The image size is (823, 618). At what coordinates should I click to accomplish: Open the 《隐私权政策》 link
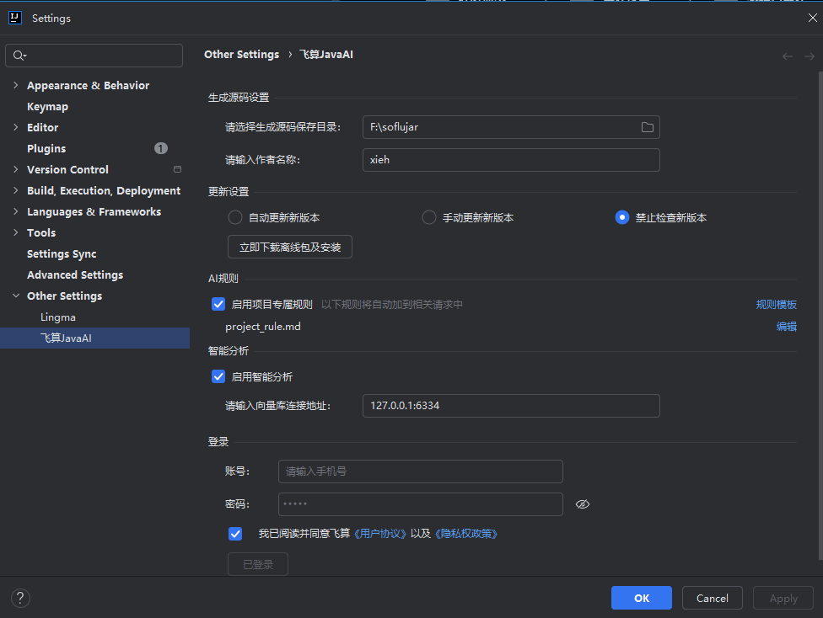pos(466,534)
